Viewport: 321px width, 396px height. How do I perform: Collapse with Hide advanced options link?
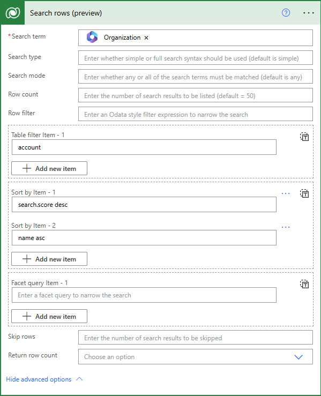point(39,379)
